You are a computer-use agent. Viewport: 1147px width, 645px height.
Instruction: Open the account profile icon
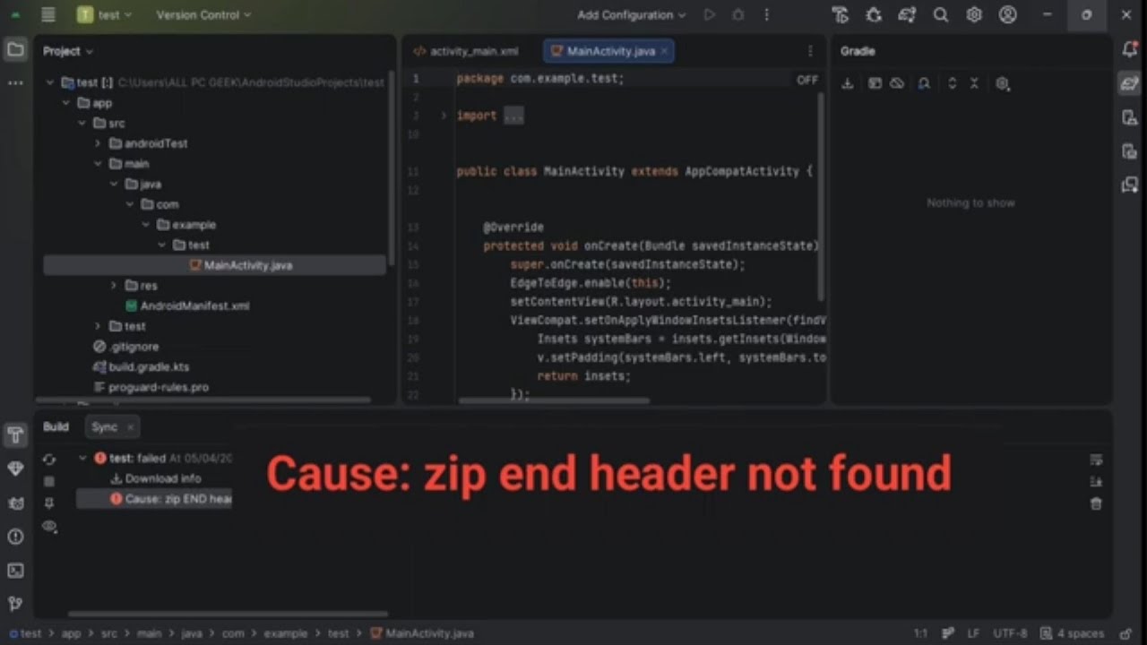tap(1008, 15)
